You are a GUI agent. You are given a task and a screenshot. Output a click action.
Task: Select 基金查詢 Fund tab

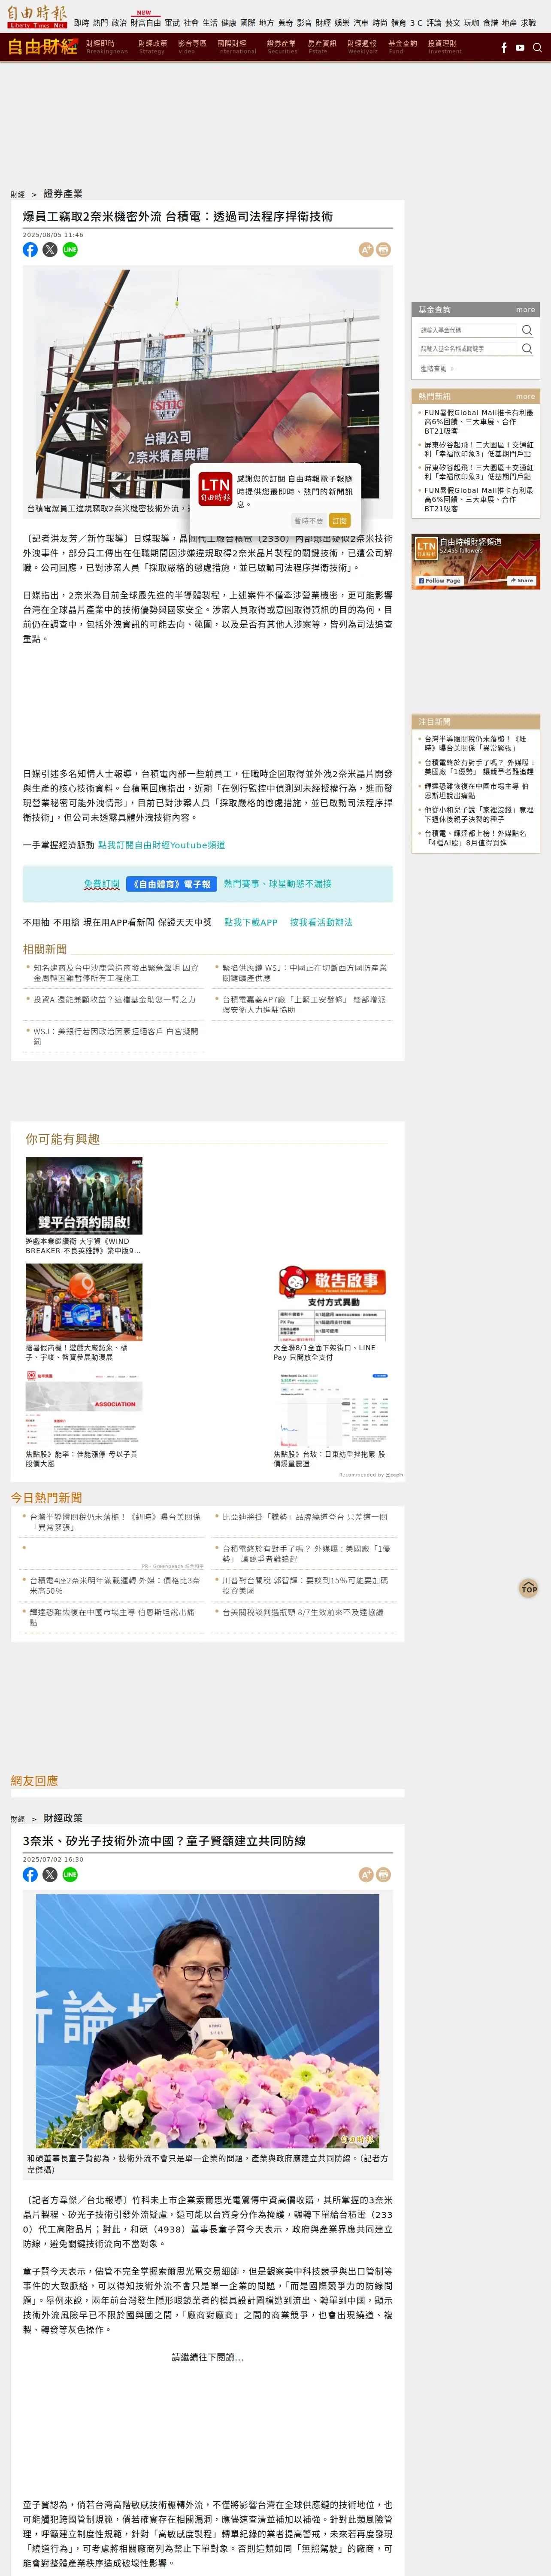tap(402, 47)
